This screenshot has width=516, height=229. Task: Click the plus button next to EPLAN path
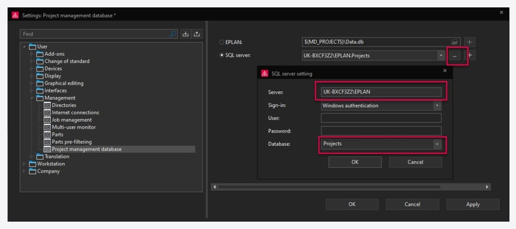point(469,42)
